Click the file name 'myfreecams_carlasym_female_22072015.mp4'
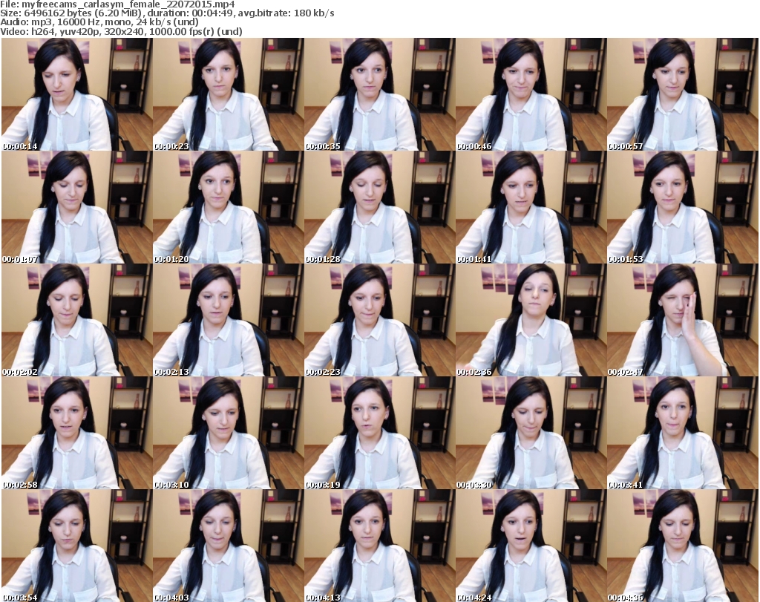Screen dimensions: 760x602 128,4
